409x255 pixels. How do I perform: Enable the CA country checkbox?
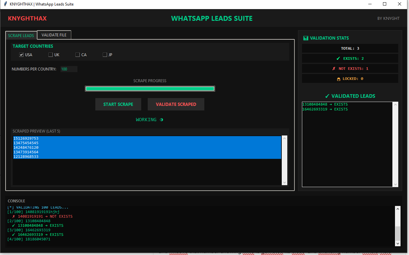point(77,55)
